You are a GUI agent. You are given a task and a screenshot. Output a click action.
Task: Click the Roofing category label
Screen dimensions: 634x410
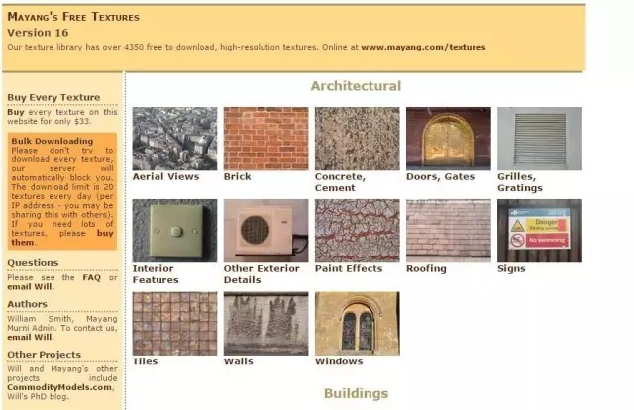click(x=426, y=269)
